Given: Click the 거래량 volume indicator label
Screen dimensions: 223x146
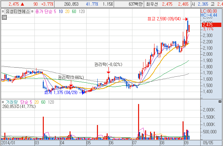Looking at the screenshot, I should [12, 102].
